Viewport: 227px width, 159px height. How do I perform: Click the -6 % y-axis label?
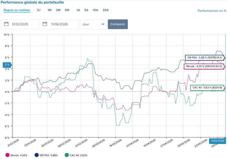click(7, 126)
